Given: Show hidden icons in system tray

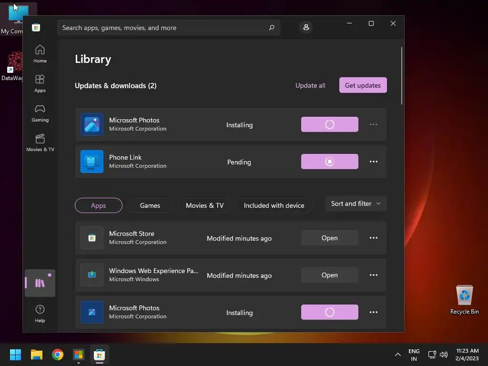Looking at the screenshot, I should pyautogui.click(x=398, y=355).
